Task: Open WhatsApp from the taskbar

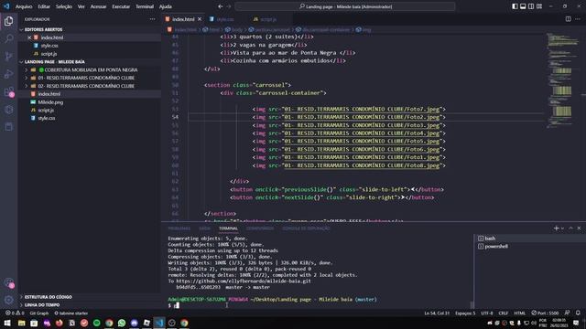Action: click(x=122, y=323)
